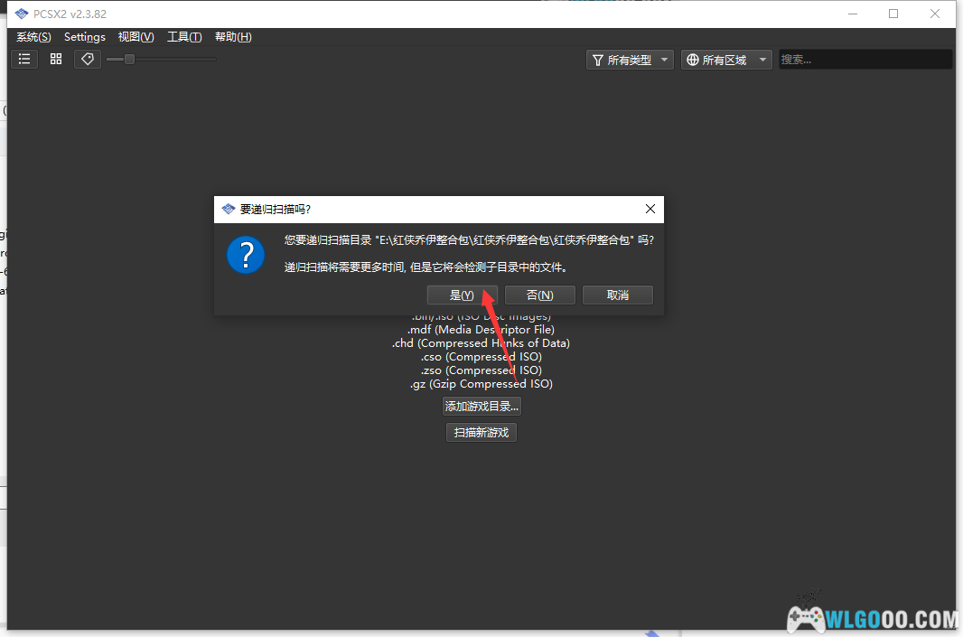Click the cover size slider handle
Viewport: 963px width, 637px height.
pos(129,60)
